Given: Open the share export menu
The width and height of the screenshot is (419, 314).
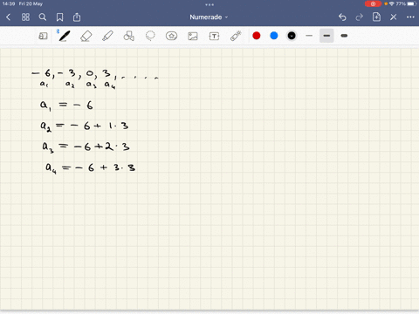Looking at the screenshot, I should click(77, 17).
